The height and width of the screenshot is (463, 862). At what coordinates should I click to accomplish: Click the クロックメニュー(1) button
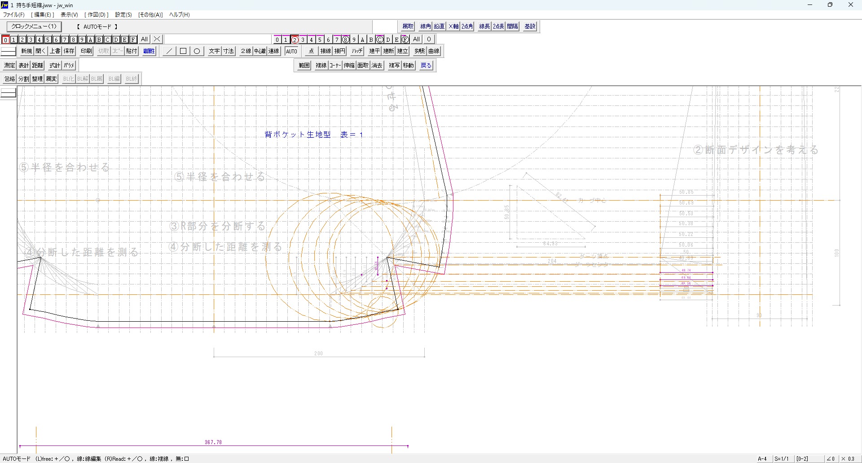pos(34,26)
